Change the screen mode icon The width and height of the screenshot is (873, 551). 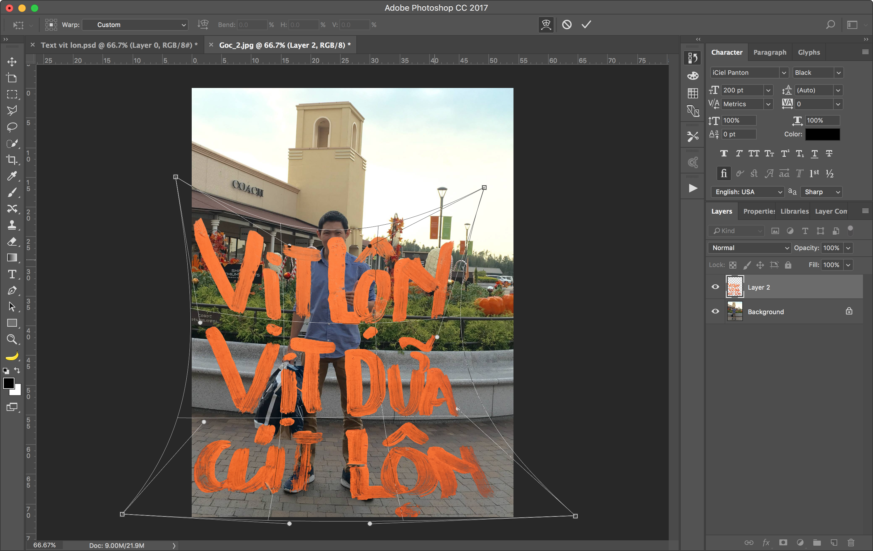click(12, 407)
